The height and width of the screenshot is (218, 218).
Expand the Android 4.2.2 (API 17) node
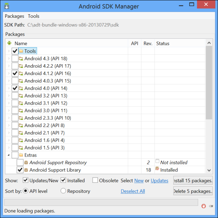[x=9, y=66]
